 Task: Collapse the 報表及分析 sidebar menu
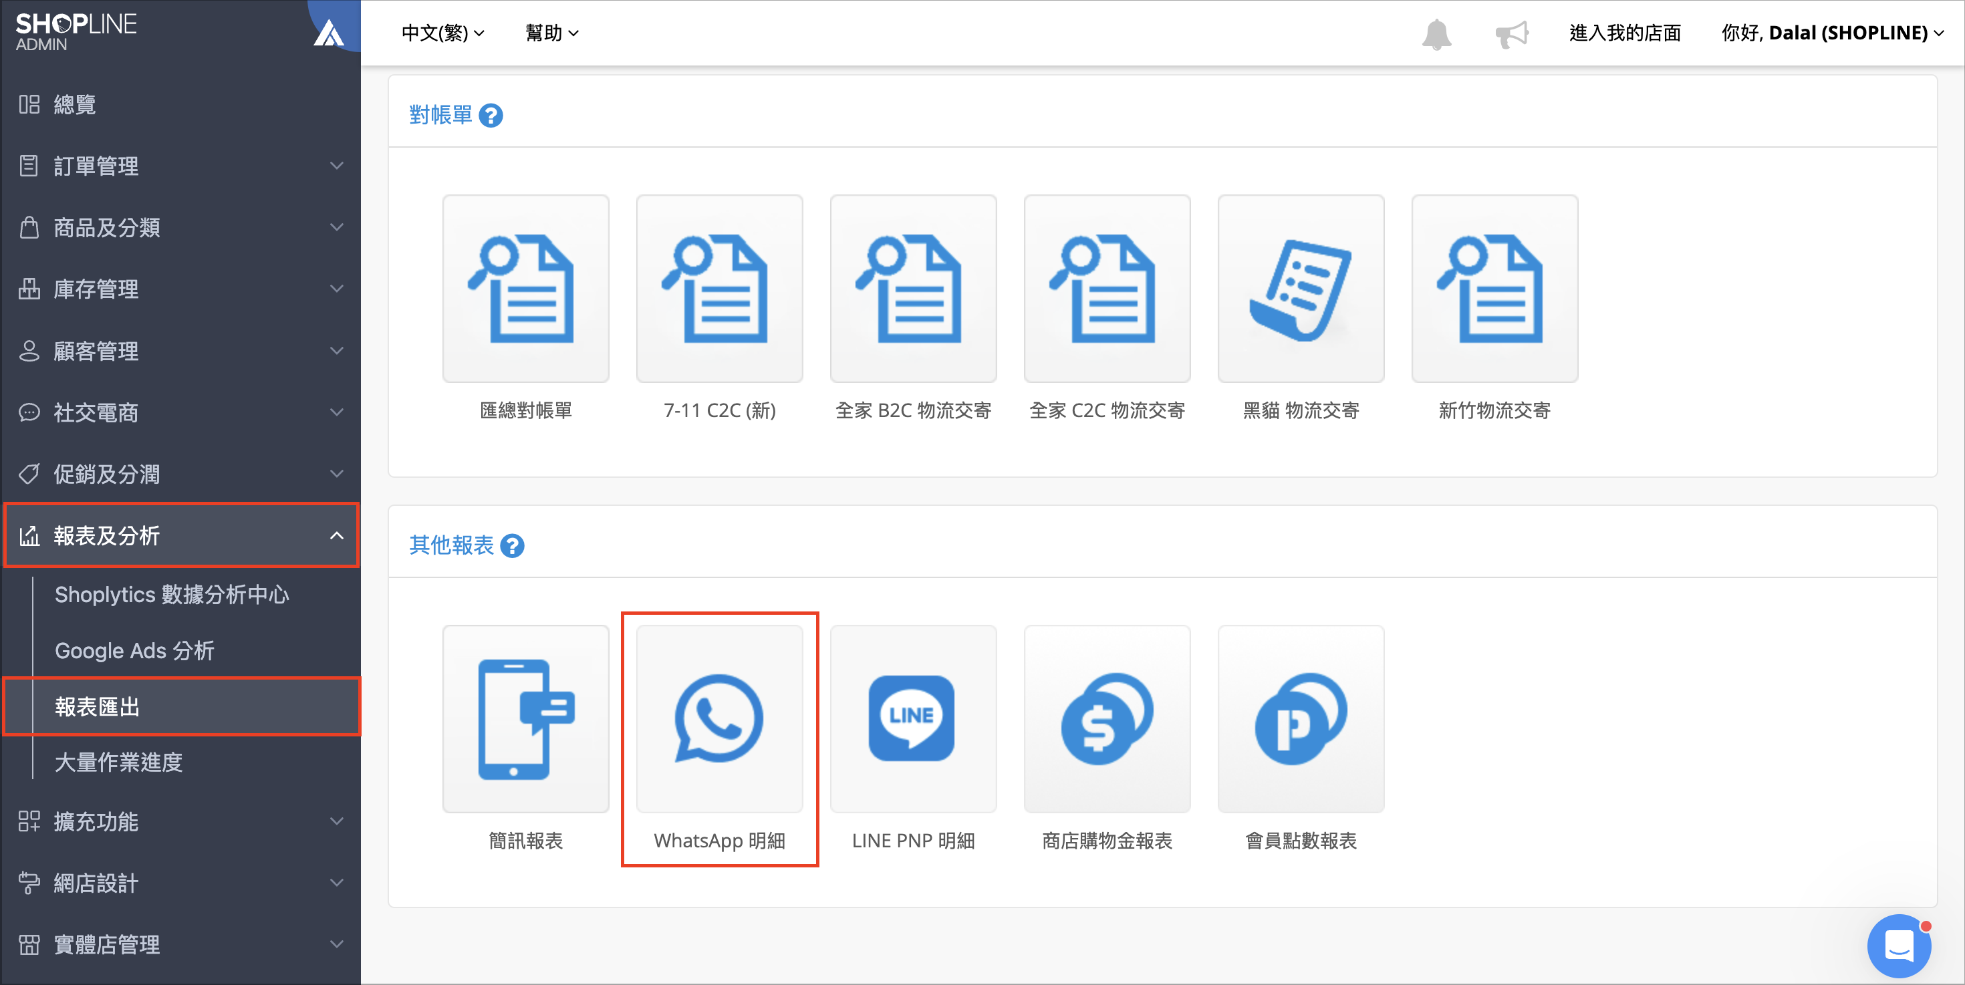coord(180,535)
